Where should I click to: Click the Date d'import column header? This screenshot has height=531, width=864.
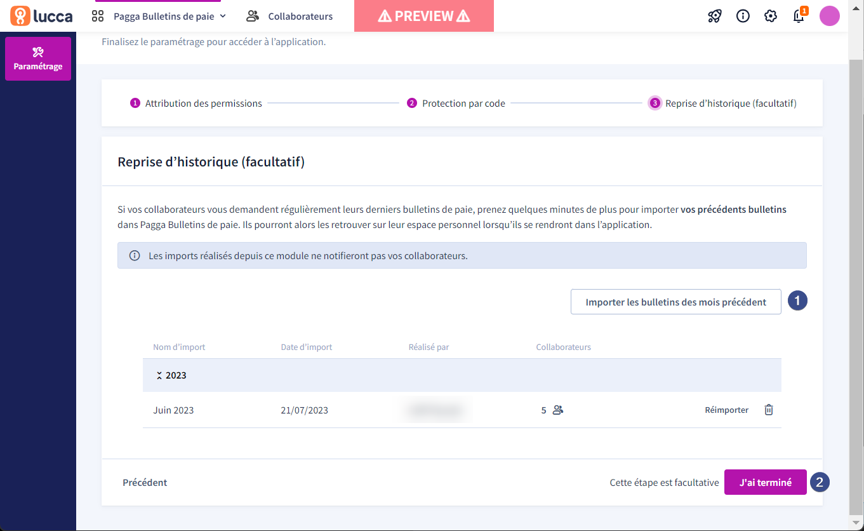[x=307, y=347]
